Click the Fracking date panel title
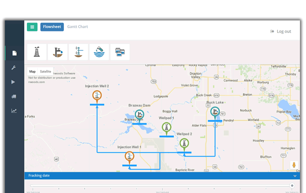This screenshot has width=306, height=193. tap(39, 175)
